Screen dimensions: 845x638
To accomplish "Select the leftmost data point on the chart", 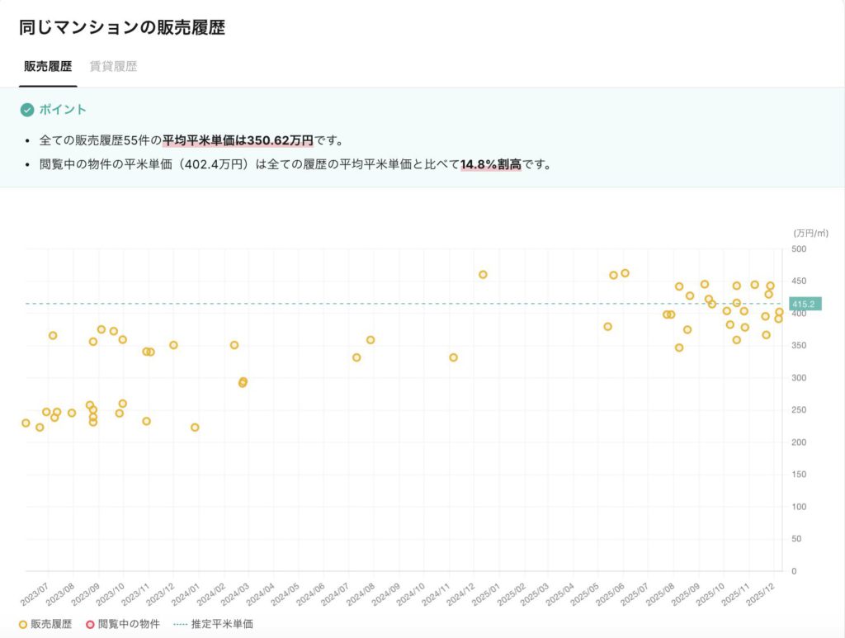I will [26, 423].
